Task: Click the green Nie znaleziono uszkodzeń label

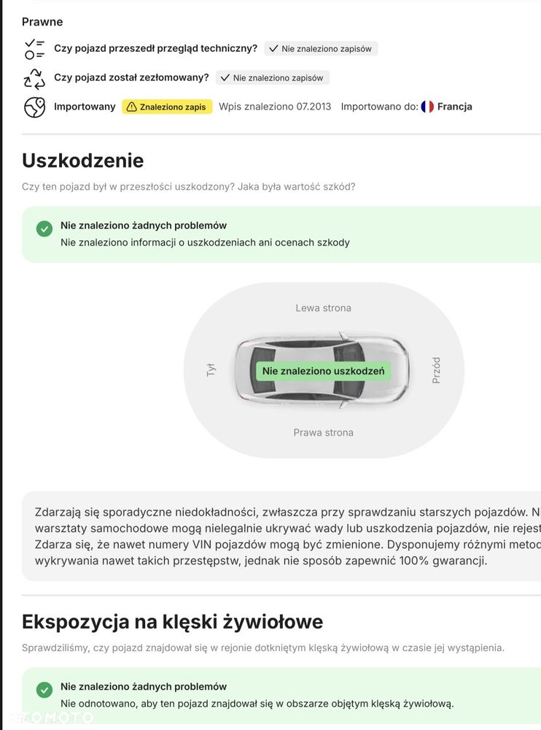Action: coord(323,371)
